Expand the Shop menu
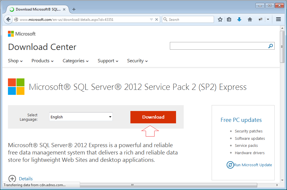 [15, 61]
